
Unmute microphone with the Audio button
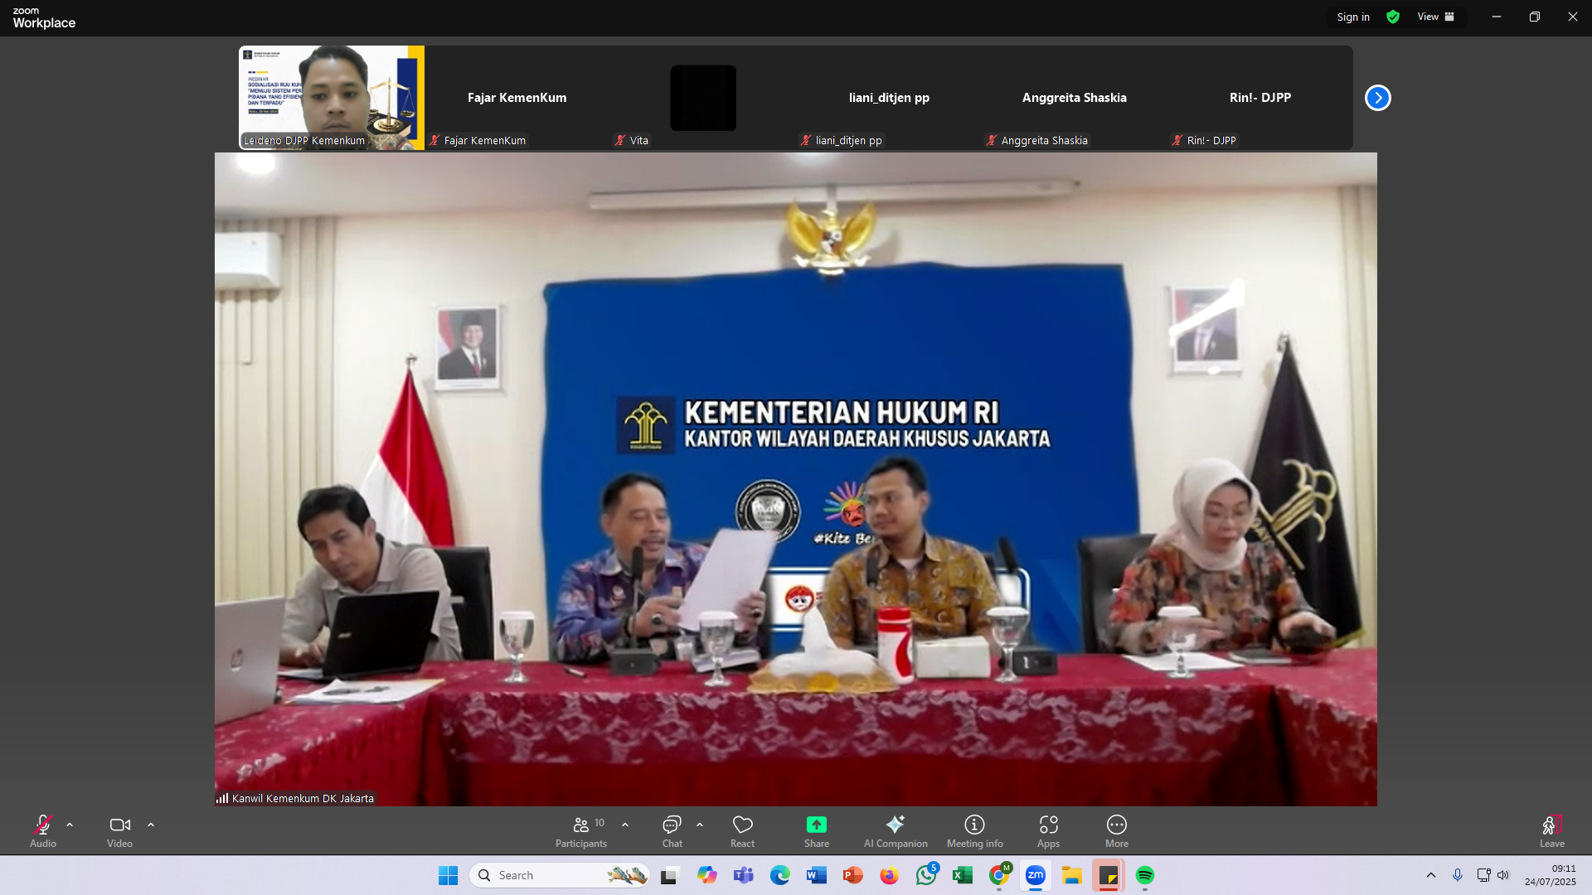[x=43, y=831]
